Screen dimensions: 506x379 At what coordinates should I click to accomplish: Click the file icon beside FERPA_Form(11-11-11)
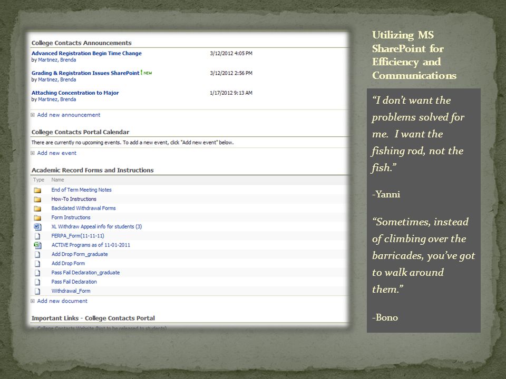[x=37, y=236]
